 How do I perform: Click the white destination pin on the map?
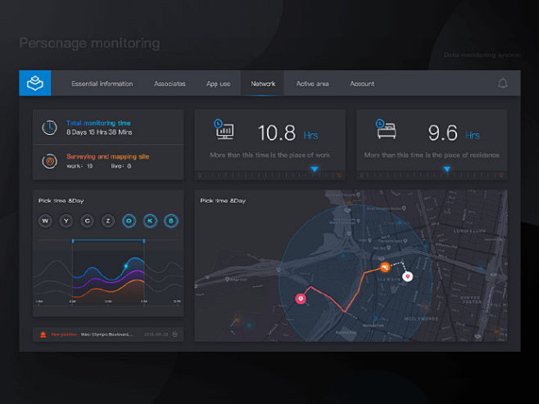[x=407, y=276]
